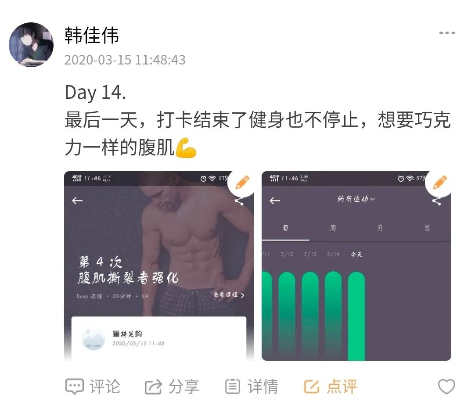This screenshot has width=471, height=413.
Task: Open 韩佳伟's profile avatar
Action: tap(31, 45)
